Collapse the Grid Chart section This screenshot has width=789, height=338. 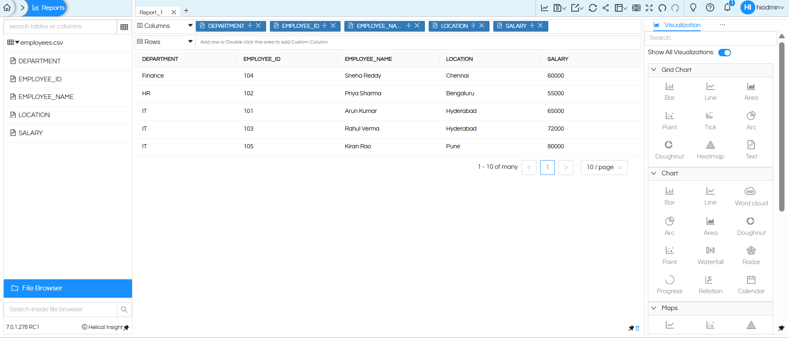(654, 70)
